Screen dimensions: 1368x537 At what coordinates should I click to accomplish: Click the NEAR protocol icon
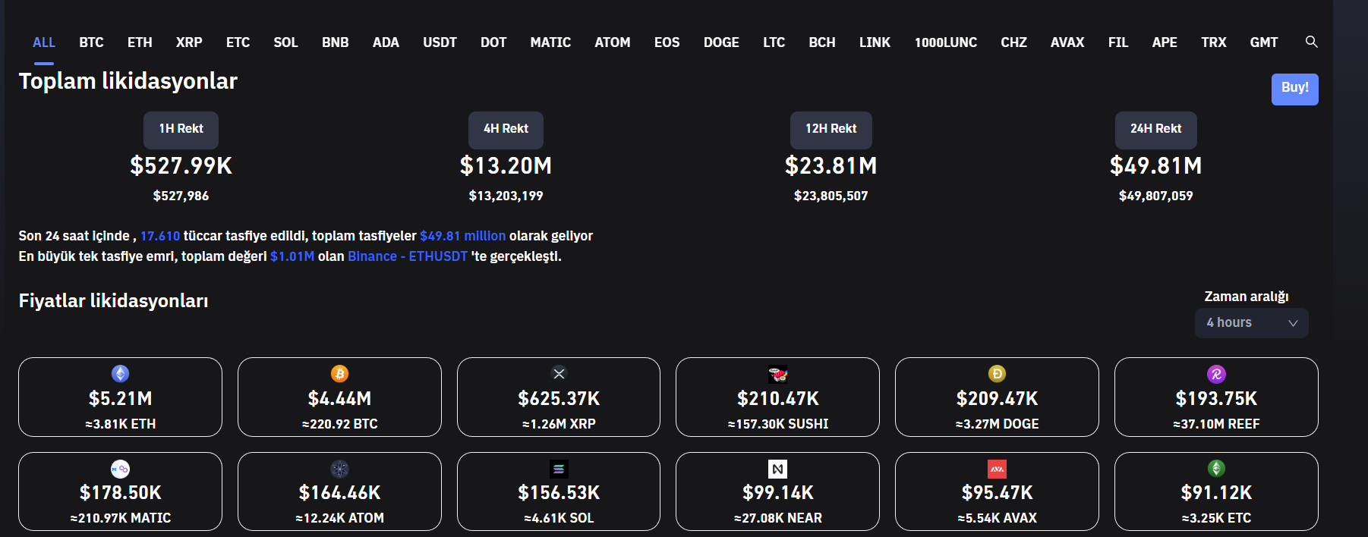[777, 469]
